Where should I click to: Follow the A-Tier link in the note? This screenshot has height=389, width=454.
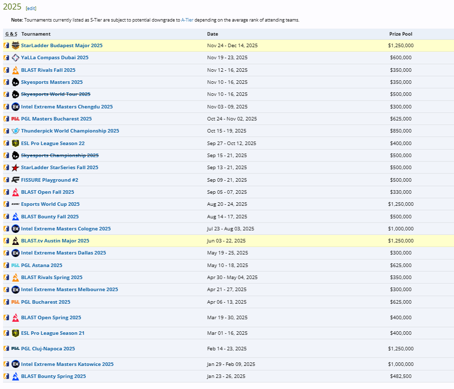[x=187, y=20]
